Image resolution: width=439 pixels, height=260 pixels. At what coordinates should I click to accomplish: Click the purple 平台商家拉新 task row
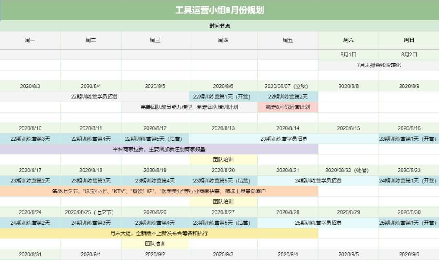[x=159, y=149]
